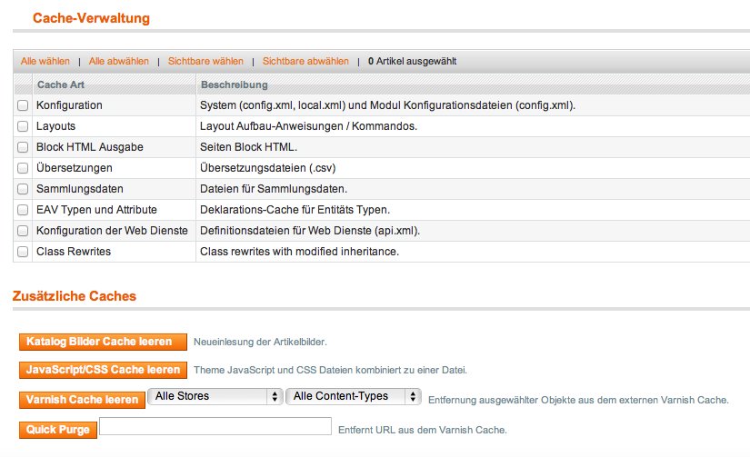This screenshot has width=750, height=457.
Task: Tick the Konfiguration cache checkbox
Action: [23, 105]
